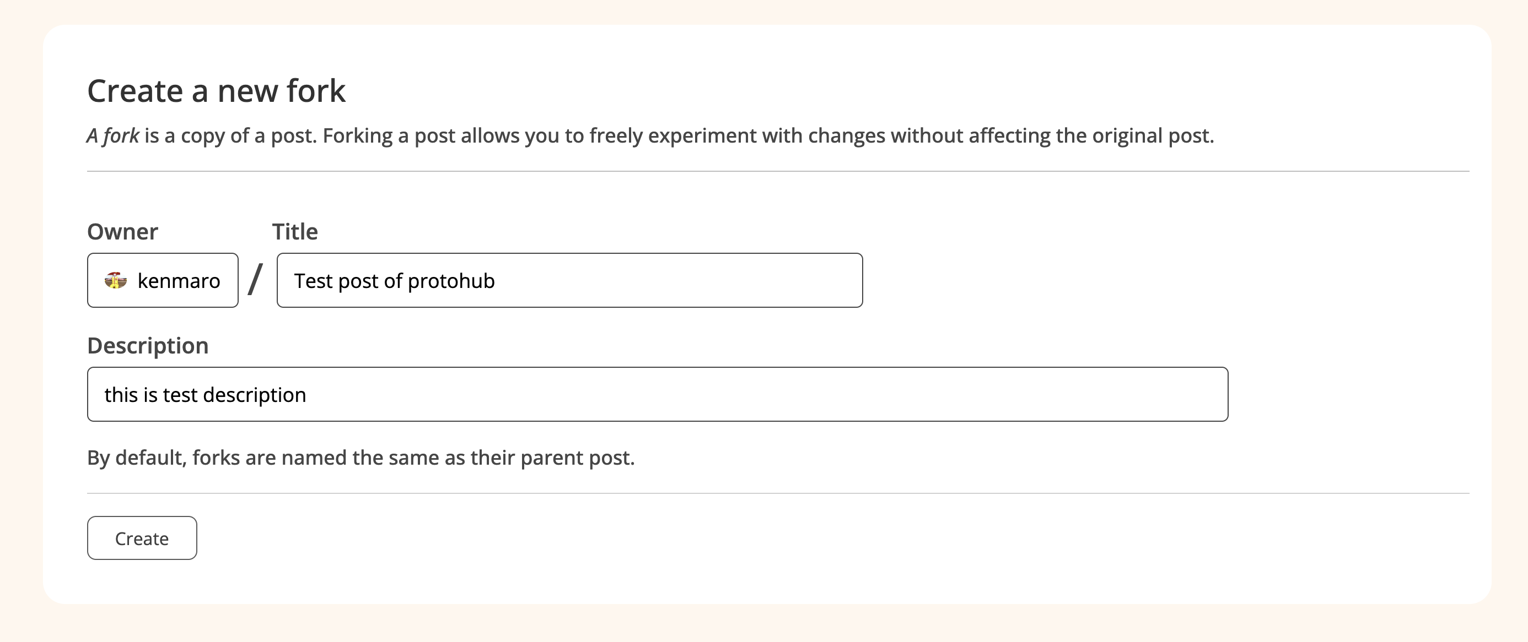1528x642 pixels.
Task: Click the italic "A fork" text
Action: tap(114, 135)
